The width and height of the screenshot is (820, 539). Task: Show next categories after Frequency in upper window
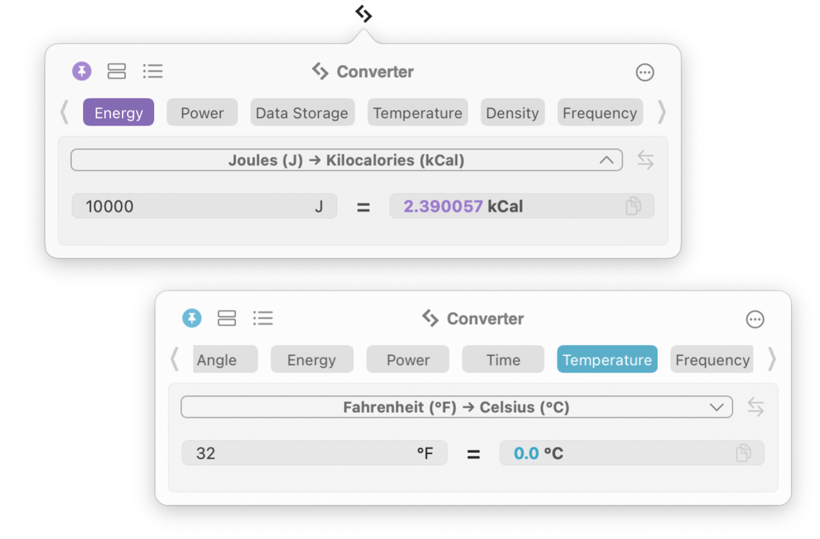coord(662,113)
